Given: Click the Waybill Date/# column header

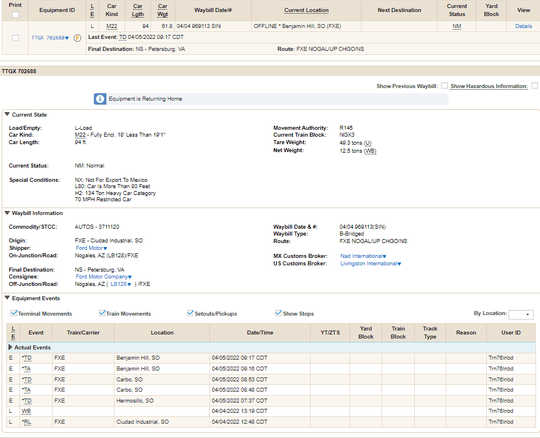Looking at the screenshot, I should click(x=213, y=10).
